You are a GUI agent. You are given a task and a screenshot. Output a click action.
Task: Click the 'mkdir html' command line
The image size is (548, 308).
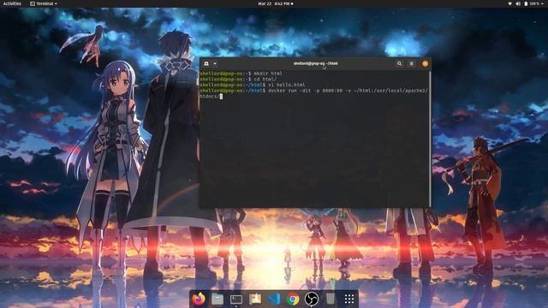[x=241, y=74]
